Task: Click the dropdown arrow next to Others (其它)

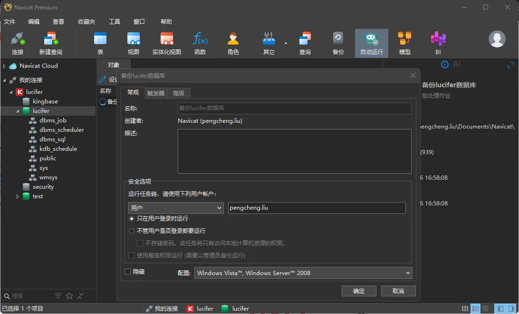Action: coord(286,43)
